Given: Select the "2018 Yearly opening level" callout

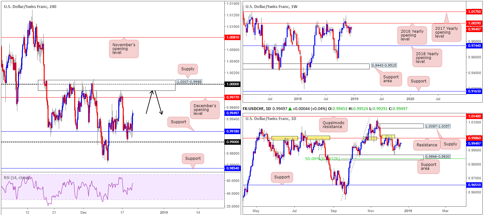Looking at the screenshot, I should 427,58.
